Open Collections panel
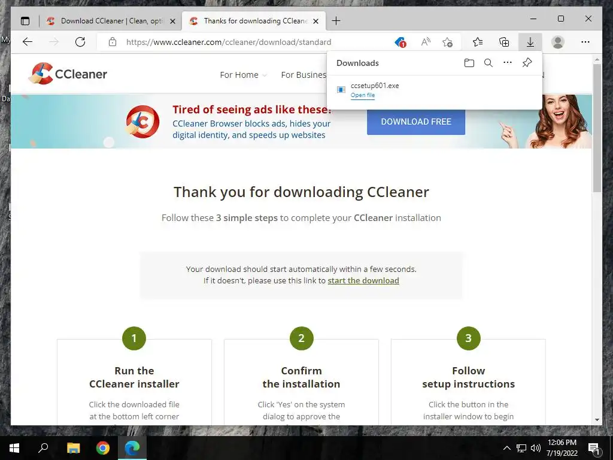This screenshot has width=613, height=460. pyautogui.click(x=504, y=42)
